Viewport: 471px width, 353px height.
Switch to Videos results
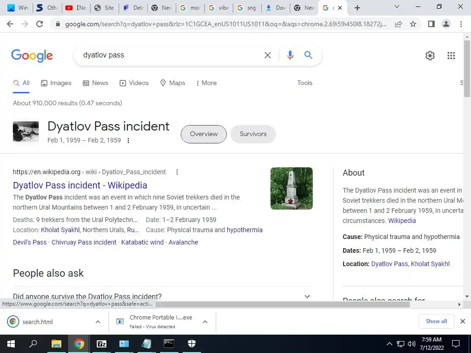(134, 83)
